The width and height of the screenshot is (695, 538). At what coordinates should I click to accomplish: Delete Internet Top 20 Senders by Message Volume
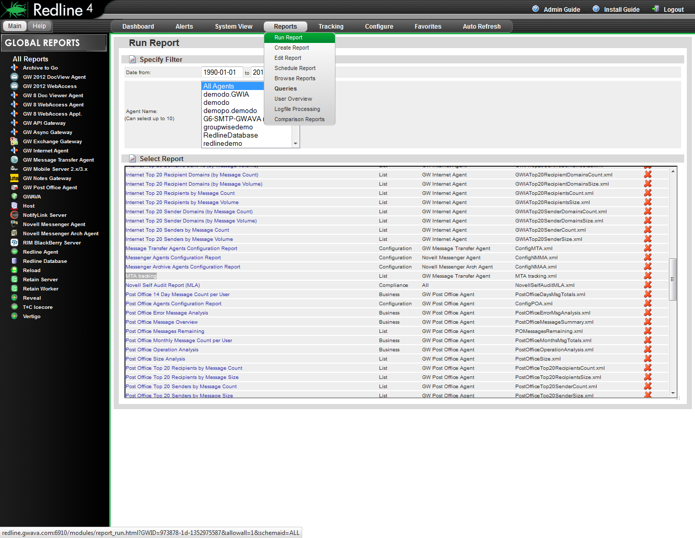pos(648,239)
